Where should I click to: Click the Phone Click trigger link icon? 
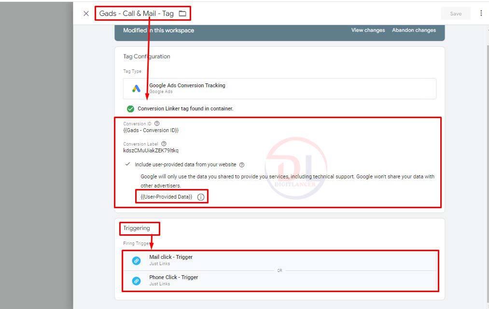pos(136,281)
